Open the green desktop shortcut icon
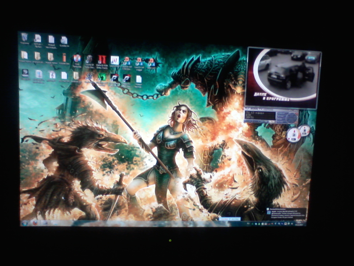 102,77
